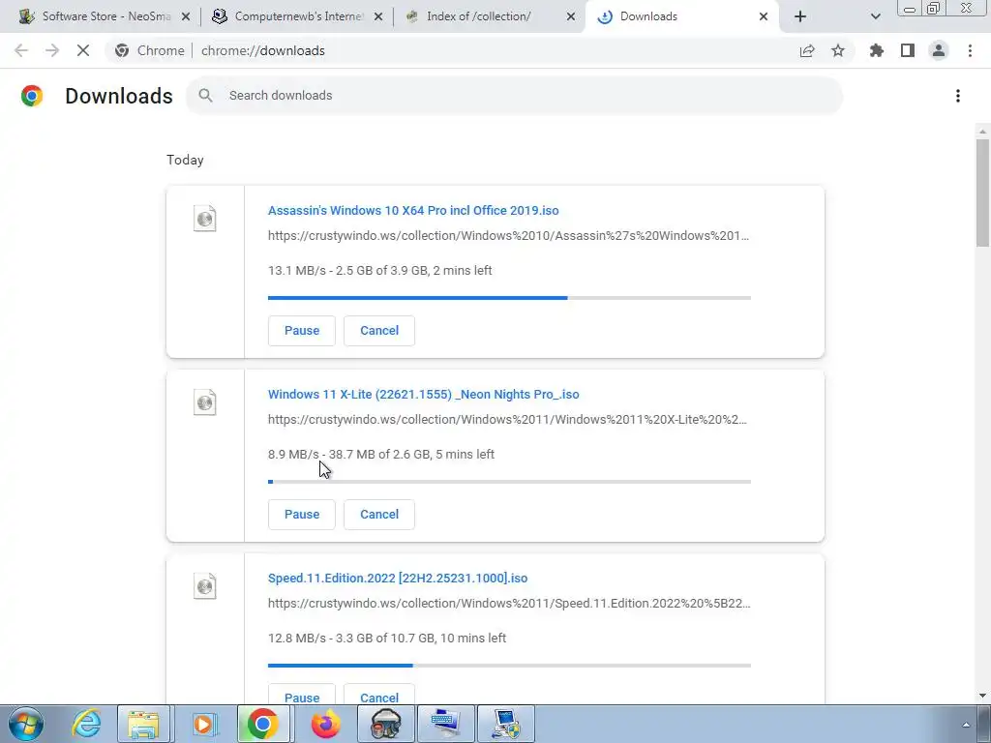Open Windows Explorer folder in taskbar
Screen dimensions: 991x743
coord(143,724)
